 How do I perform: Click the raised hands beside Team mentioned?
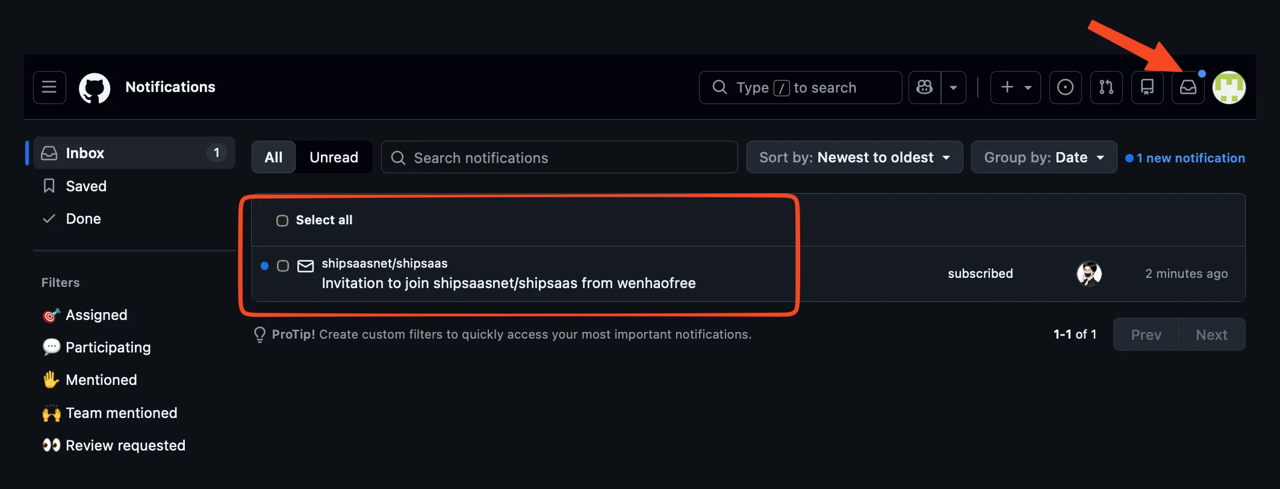pyautogui.click(x=51, y=413)
